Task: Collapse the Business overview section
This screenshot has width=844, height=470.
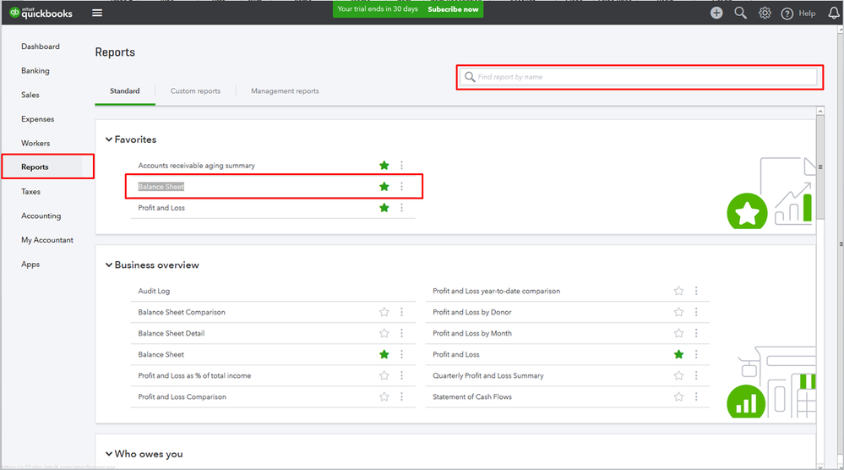Action: tap(109, 265)
